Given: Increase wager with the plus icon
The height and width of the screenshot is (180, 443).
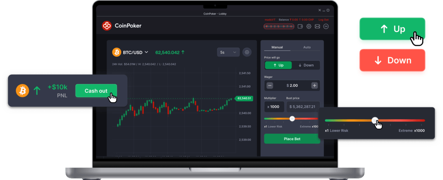Looking at the screenshot, I should [x=314, y=86].
